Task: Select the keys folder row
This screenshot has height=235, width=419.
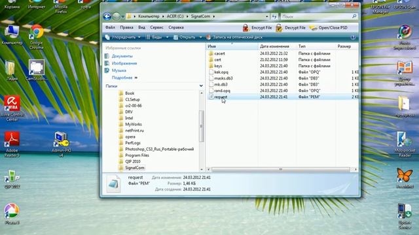Action: [x=283, y=66]
